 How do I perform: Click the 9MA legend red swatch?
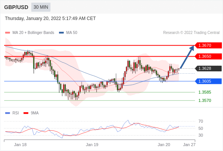pyautogui.click(x=26, y=113)
